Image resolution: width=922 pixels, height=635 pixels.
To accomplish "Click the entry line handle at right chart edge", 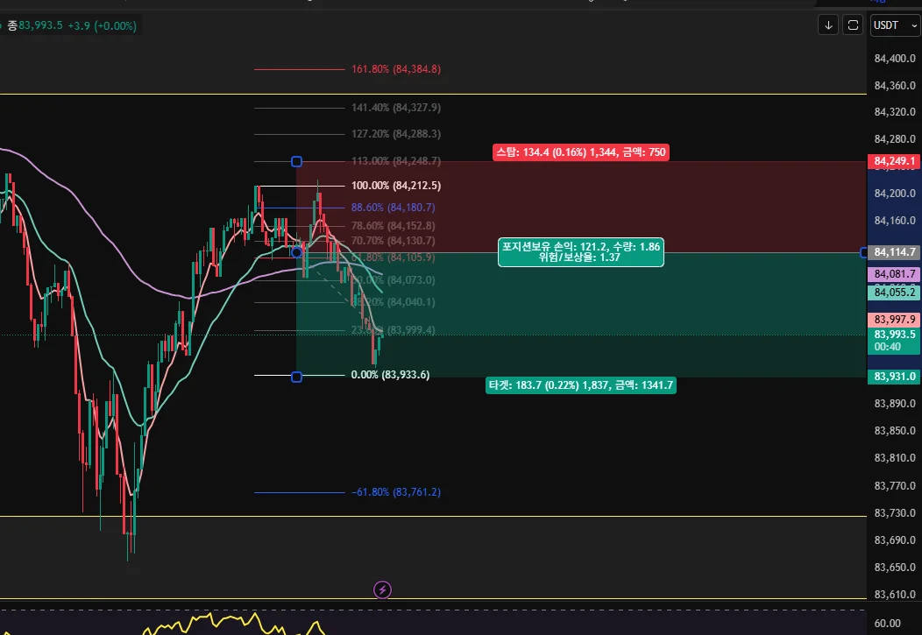I will click(x=863, y=252).
